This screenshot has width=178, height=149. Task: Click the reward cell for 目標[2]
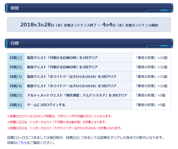[151, 67]
